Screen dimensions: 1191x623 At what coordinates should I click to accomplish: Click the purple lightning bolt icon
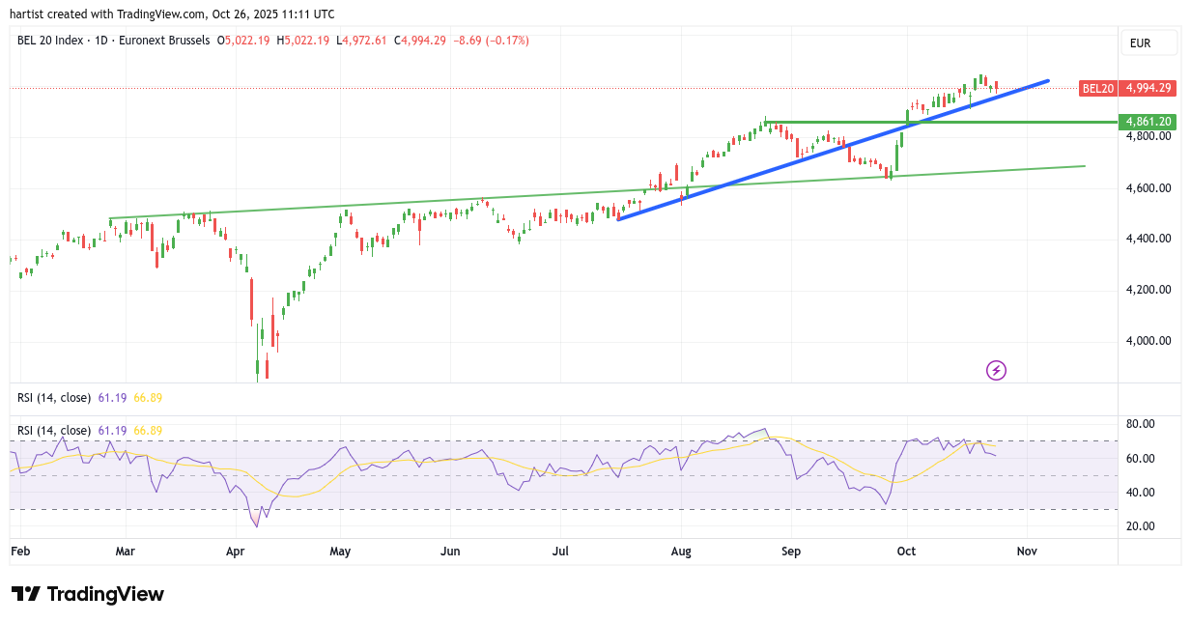996,370
